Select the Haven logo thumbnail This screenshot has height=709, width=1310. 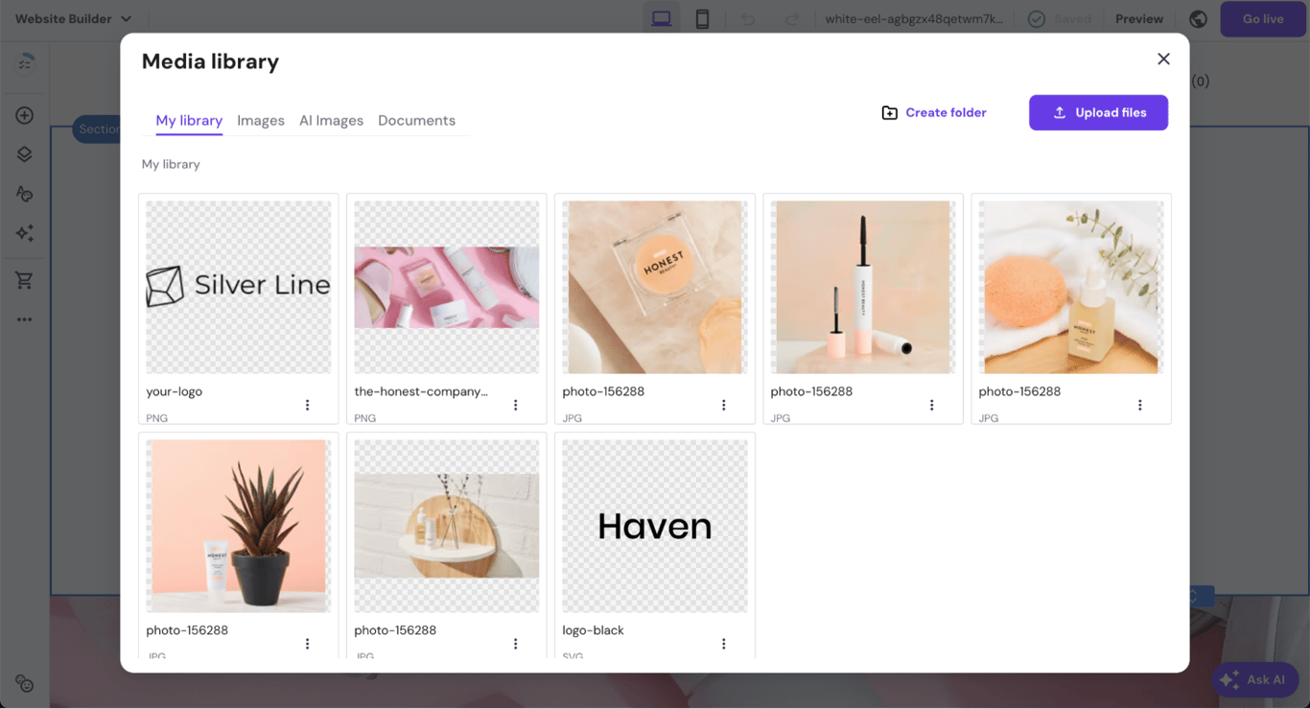click(x=654, y=525)
